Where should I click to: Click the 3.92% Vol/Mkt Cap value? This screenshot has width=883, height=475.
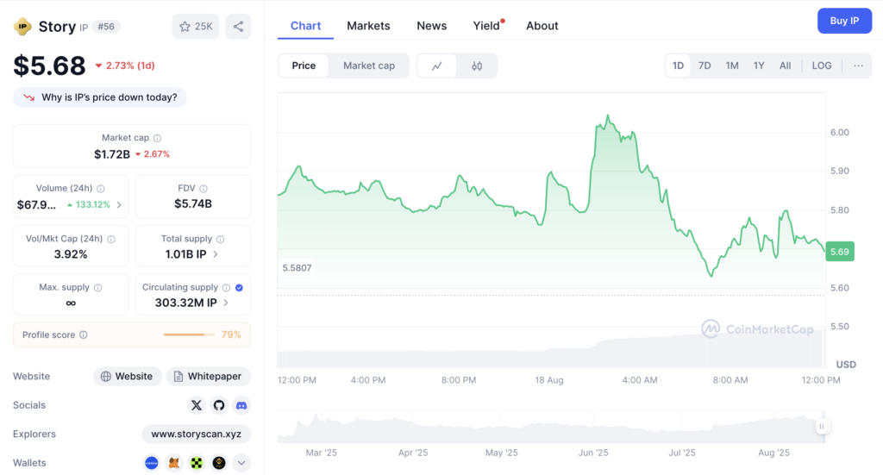[x=71, y=254]
